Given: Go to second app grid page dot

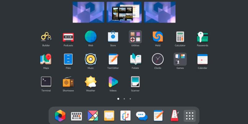Looking at the screenshot, I should pos(124,99).
